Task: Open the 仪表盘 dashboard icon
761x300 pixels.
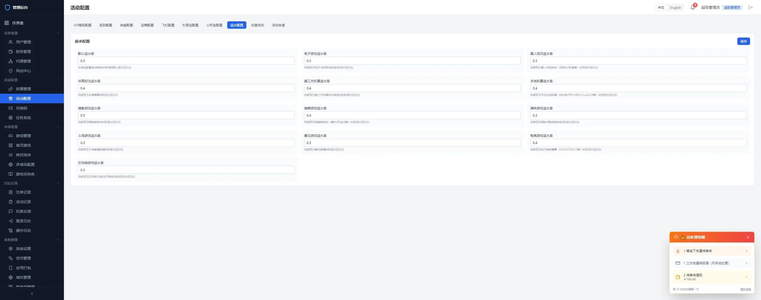Action: tap(7, 23)
